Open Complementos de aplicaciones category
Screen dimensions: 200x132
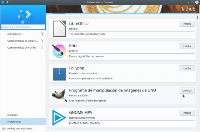23,41
